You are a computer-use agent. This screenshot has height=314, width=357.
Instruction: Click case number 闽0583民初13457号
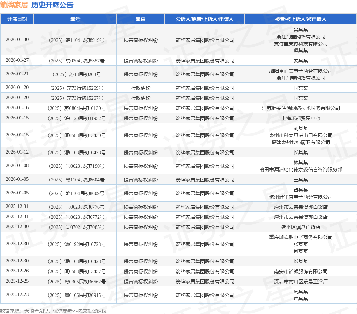coord(77,271)
